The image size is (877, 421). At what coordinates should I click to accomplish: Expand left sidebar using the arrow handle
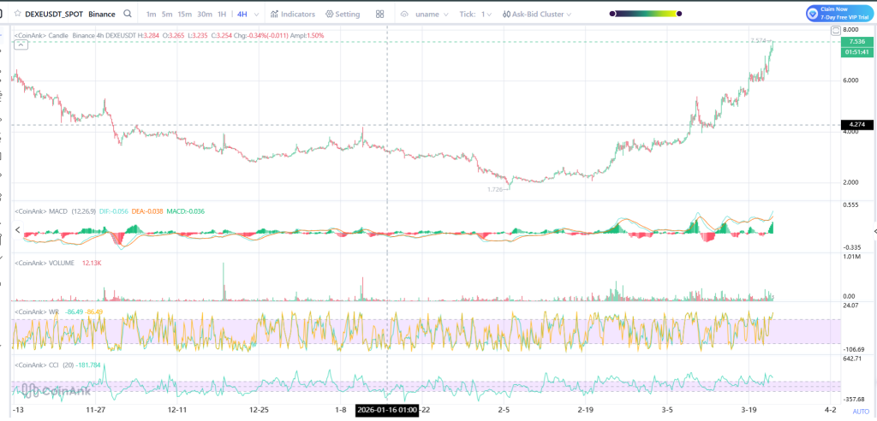click(x=18, y=230)
